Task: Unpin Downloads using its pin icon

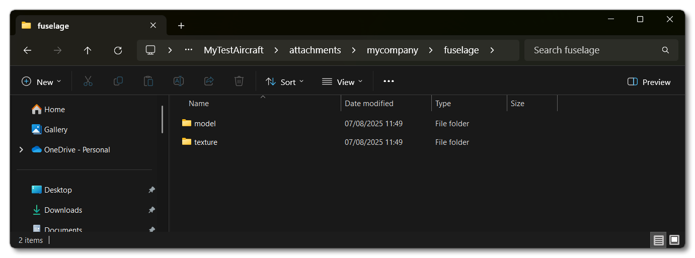Action: coord(151,210)
